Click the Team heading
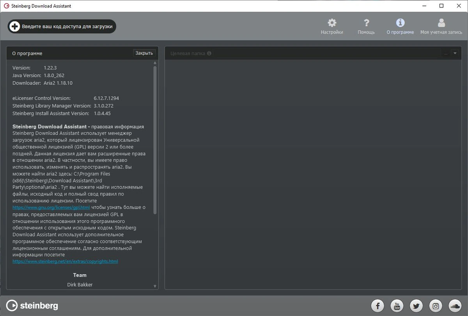 tap(80, 275)
